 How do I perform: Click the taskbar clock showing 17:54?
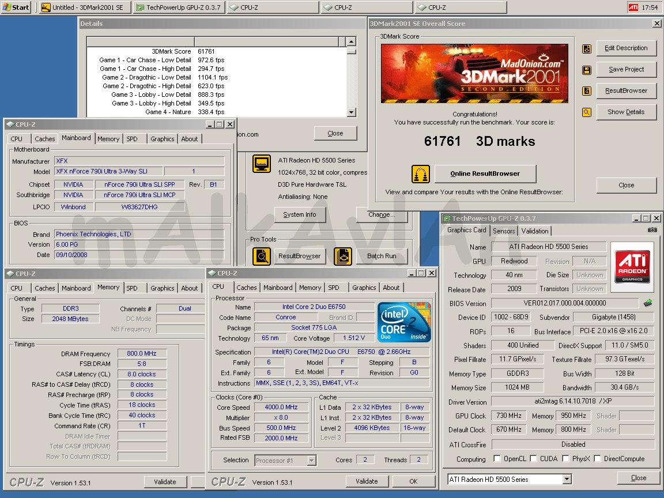650,7
